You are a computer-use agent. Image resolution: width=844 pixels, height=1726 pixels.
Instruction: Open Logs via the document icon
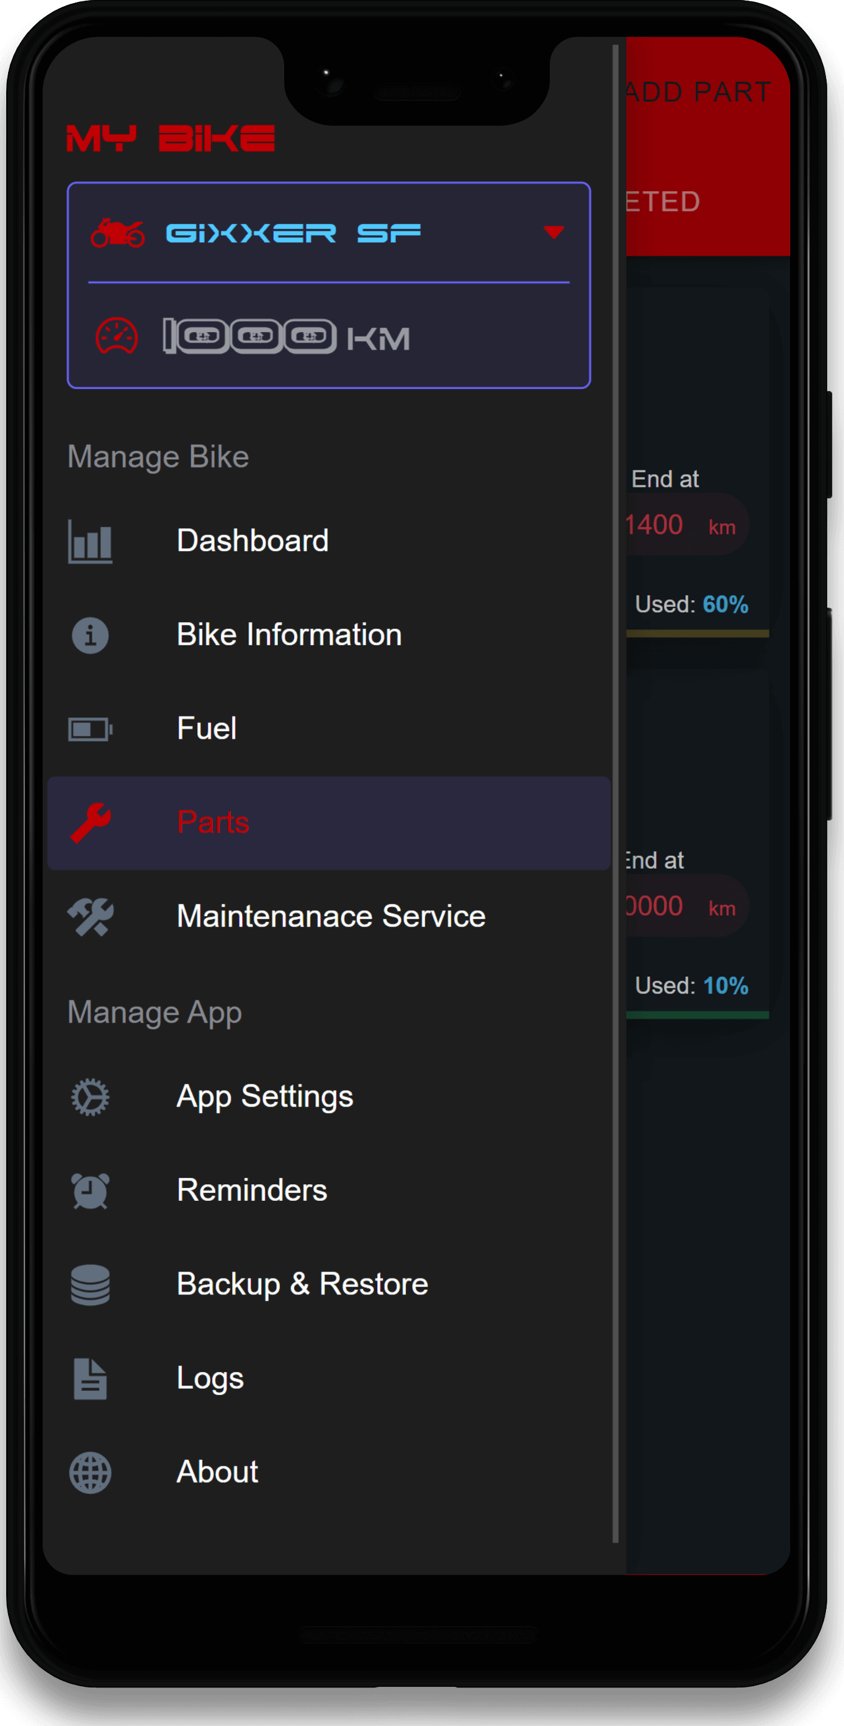[90, 1378]
